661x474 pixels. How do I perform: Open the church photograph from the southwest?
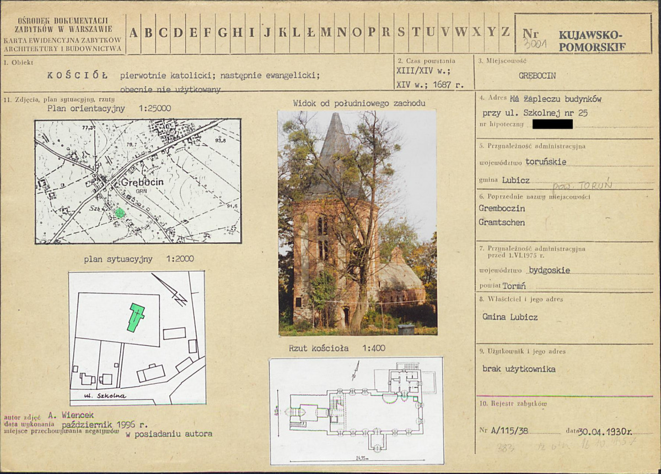357,222
